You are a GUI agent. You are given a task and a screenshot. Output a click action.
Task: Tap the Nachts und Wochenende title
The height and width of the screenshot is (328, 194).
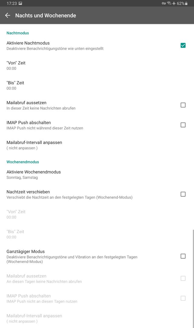pyautogui.click(x=46, y=15)
